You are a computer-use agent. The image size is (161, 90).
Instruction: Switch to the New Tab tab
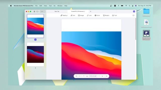tap(57, 11)
